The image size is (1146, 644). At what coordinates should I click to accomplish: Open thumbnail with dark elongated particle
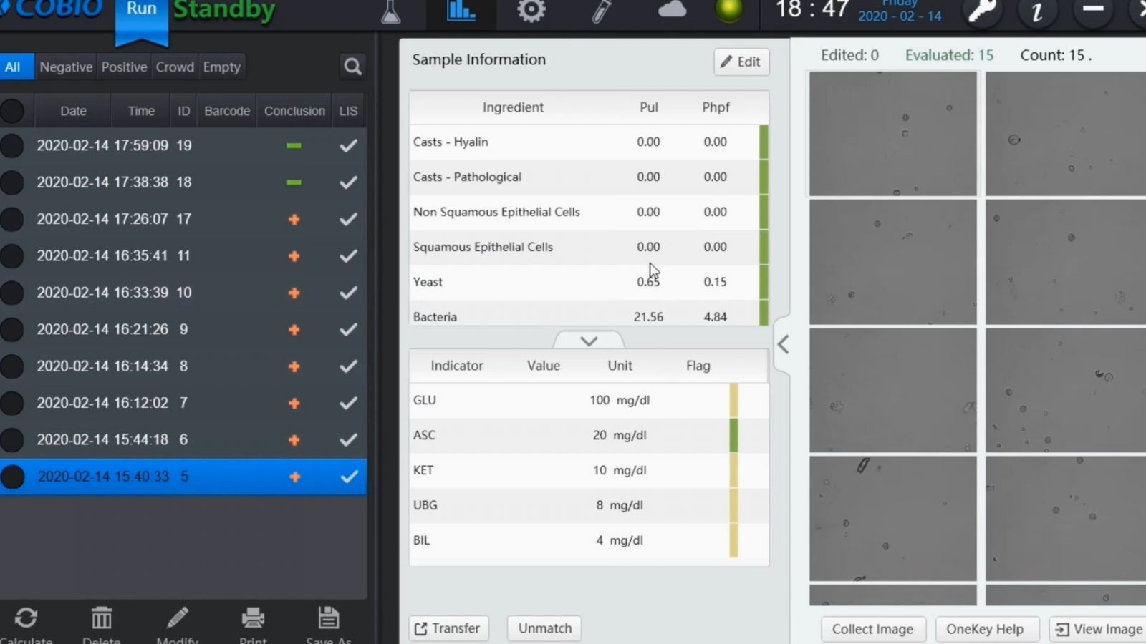pos(892,518)
